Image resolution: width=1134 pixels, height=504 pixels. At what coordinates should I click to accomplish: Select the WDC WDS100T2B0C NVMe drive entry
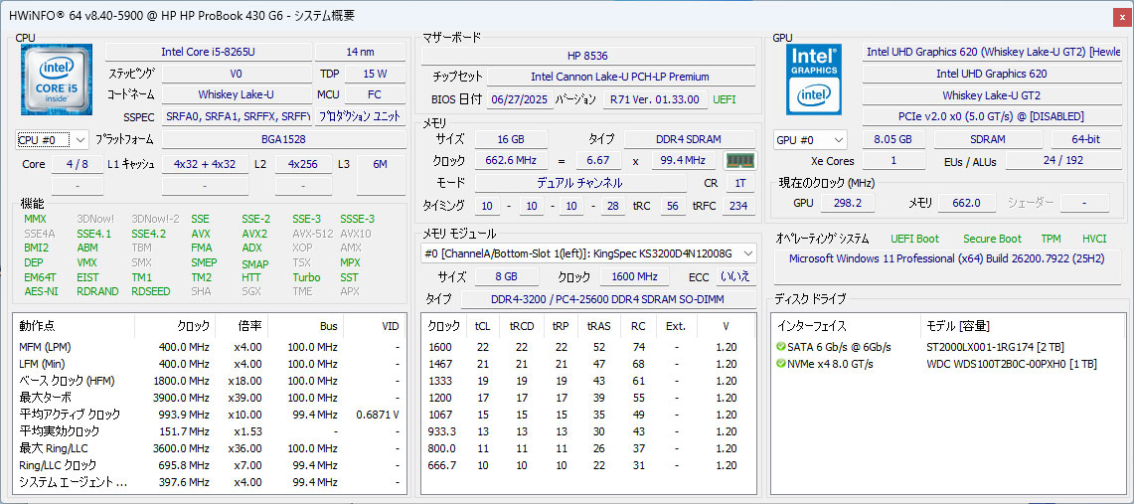1011,364
